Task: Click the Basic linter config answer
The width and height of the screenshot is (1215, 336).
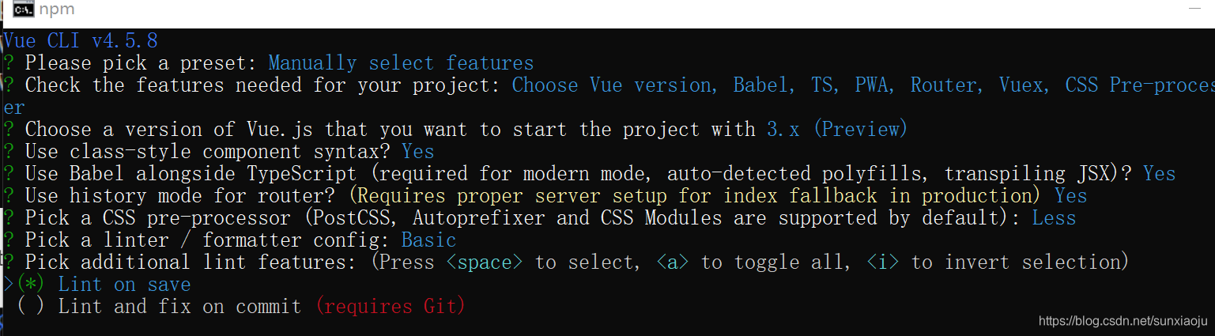Action: [429, 240]
